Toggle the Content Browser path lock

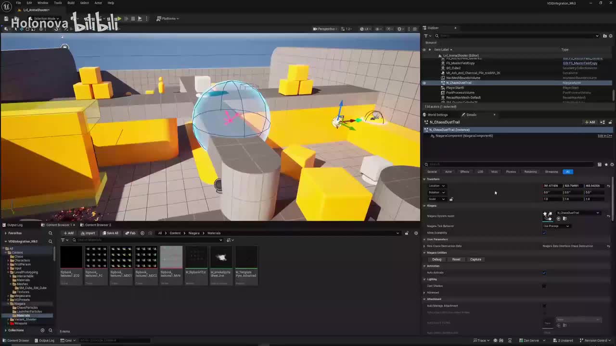tap(407, 233)
